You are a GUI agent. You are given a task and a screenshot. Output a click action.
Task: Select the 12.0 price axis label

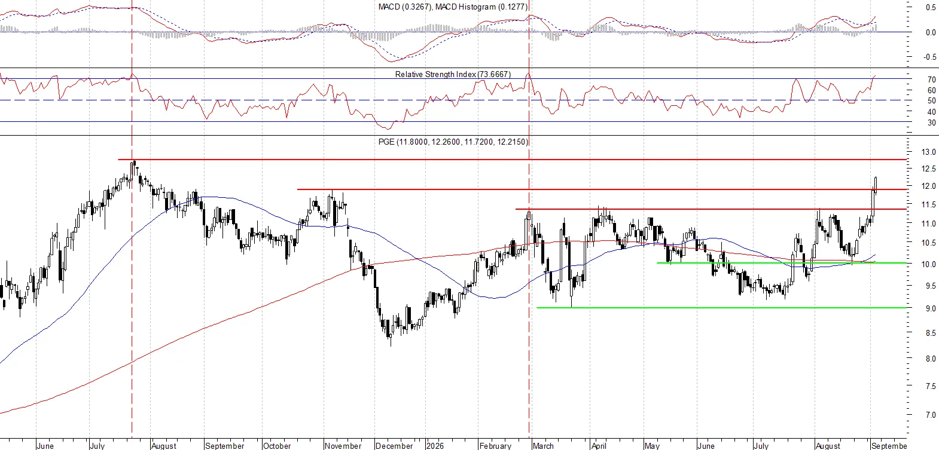point(928,186)
